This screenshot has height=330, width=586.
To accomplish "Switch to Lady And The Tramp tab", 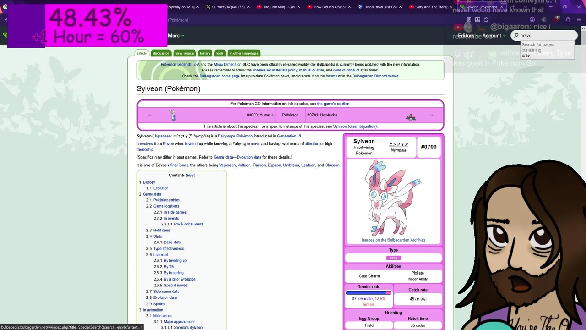I will [428, 7].
